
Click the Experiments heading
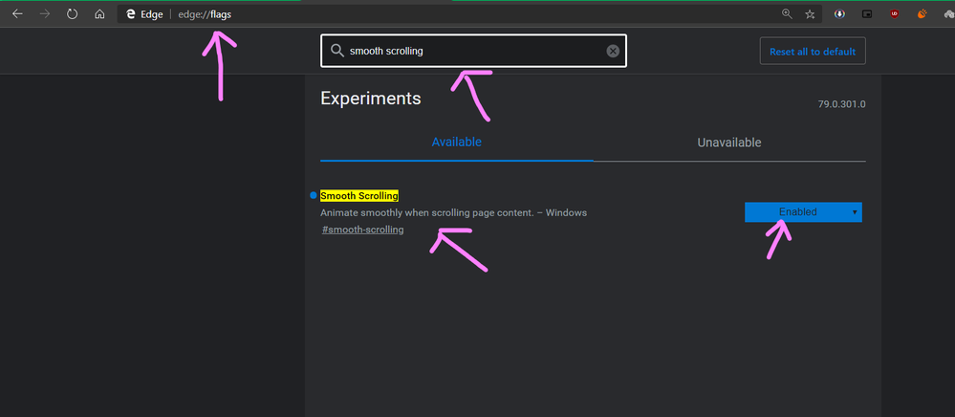(x=370, y=99)
